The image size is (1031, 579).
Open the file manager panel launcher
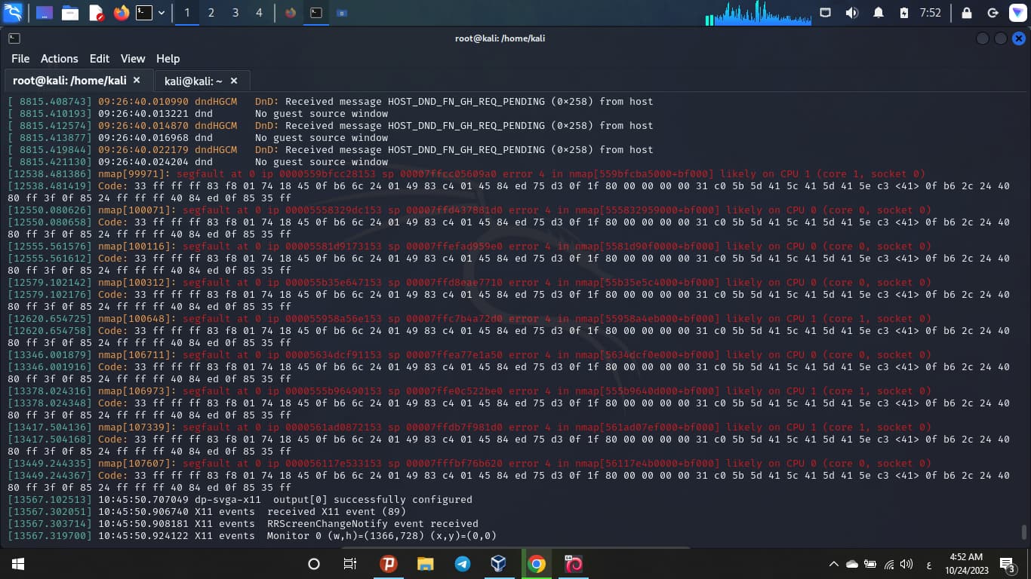pyautogui.click(x=70, y=13)
